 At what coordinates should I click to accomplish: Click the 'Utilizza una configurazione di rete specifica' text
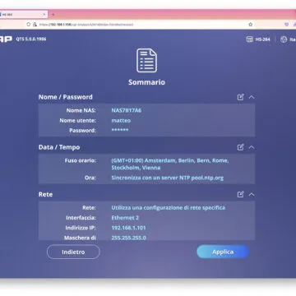168,208
